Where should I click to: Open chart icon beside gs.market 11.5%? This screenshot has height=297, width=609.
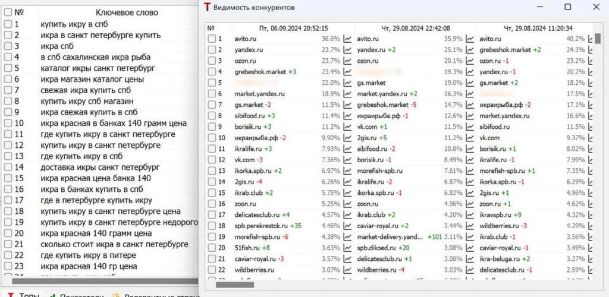pos(347,105)
